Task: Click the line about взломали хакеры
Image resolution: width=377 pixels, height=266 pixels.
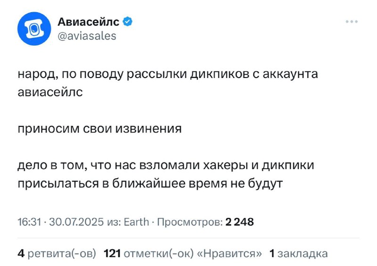Action: coord(166,165)
